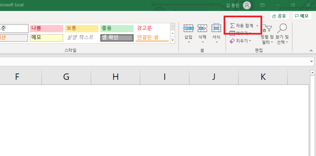Expand the Insert (삽입) dropdown arrow
316x156 pixels.
point(188,42)
